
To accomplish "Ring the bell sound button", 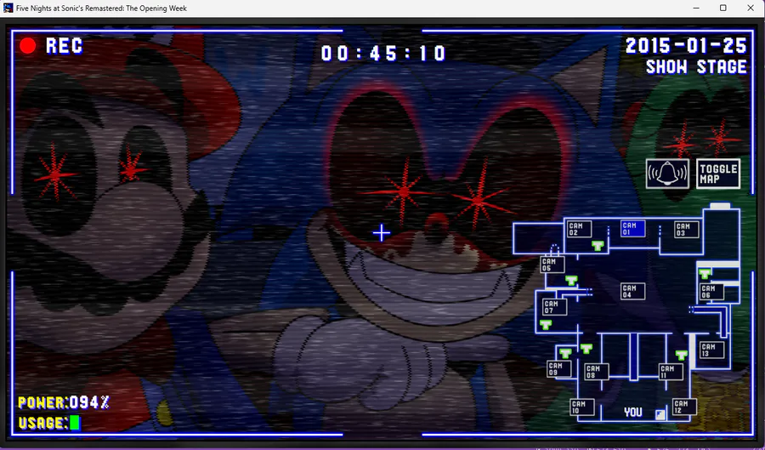I will (x=667, y=174).
